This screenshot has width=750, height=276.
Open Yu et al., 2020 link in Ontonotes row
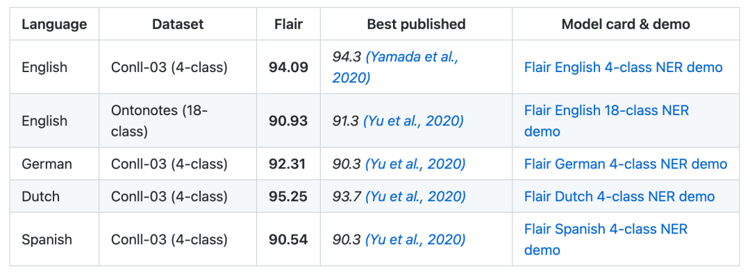coord(413,121)
